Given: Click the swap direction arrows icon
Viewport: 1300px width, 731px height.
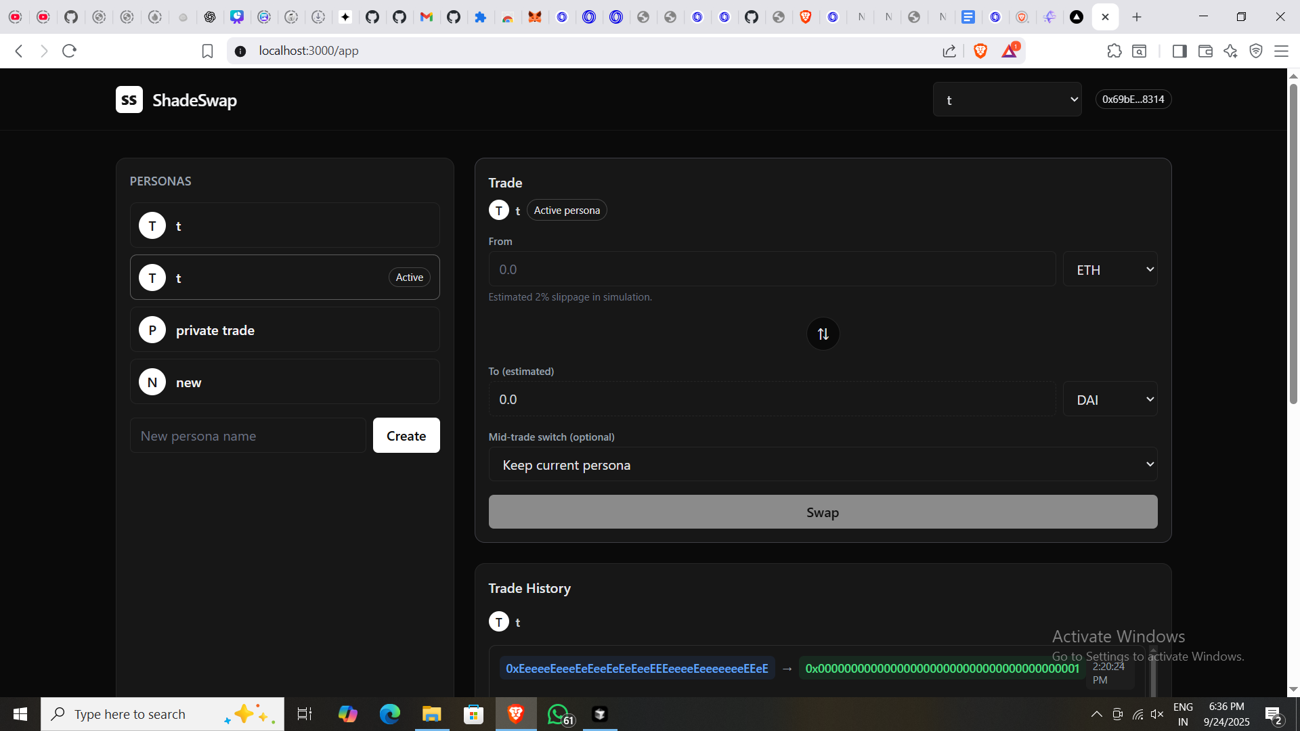Looking at the screenshot, I should [823, 334].
